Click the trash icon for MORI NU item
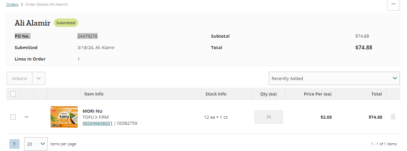 pos(393,117)
